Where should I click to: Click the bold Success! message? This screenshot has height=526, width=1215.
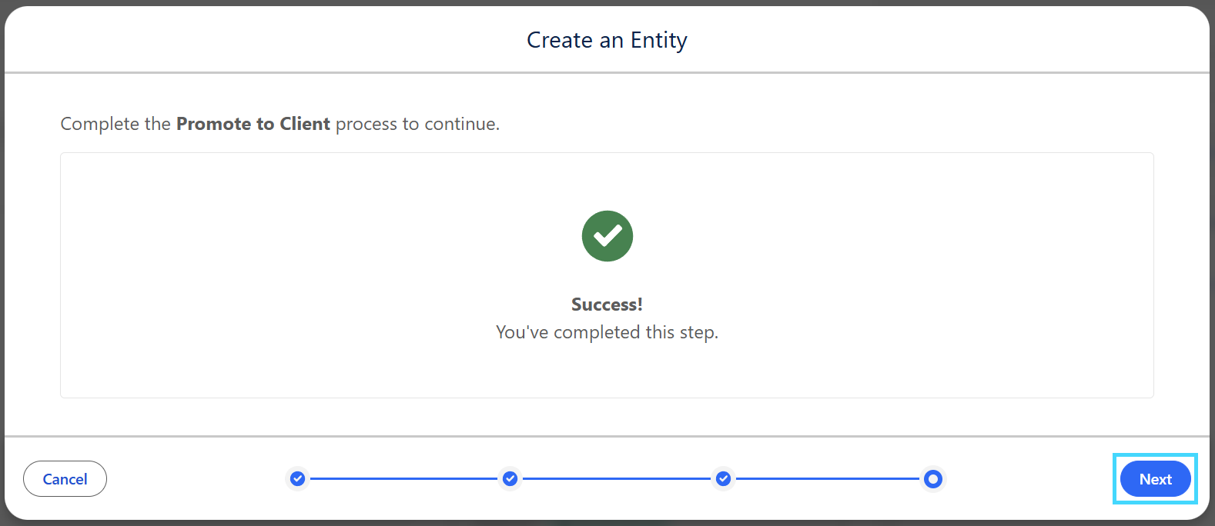pos(607,305)
